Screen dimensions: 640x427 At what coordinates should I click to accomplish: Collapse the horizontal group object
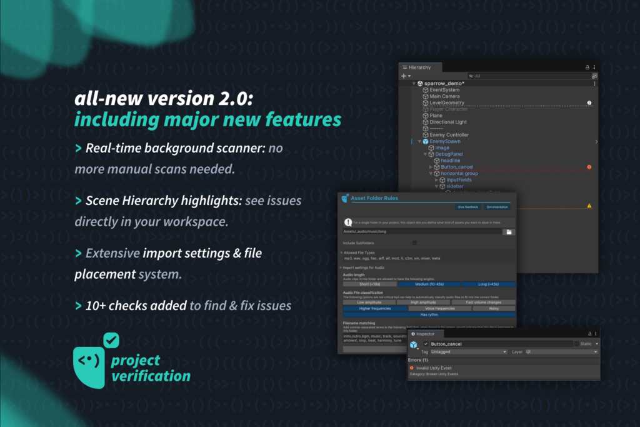point(431,174)
